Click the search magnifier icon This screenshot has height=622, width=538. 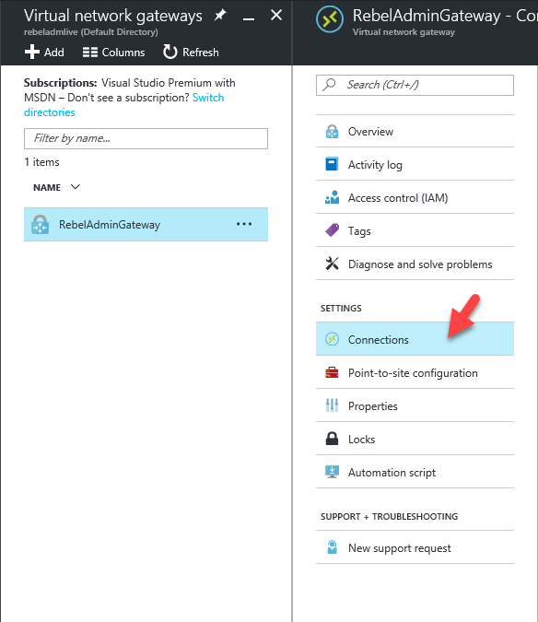click(329, 85)
